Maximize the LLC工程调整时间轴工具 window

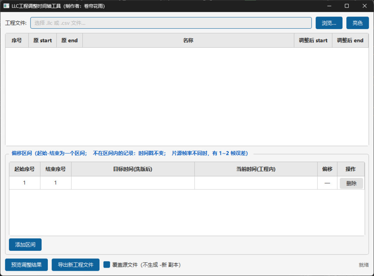point(347,6)
